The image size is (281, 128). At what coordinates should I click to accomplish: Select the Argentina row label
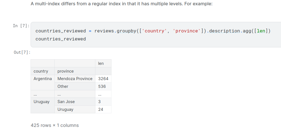(x=43, y=79)
